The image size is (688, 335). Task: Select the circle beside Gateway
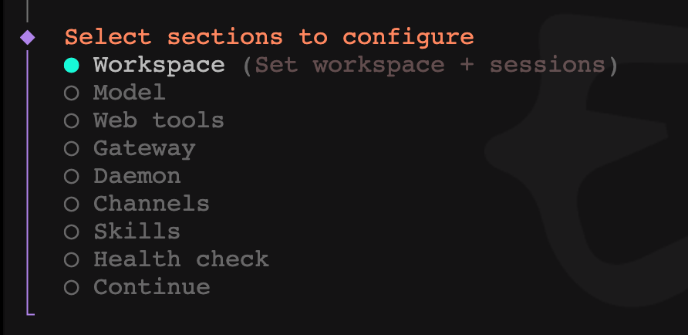click(x=72, y=149)
